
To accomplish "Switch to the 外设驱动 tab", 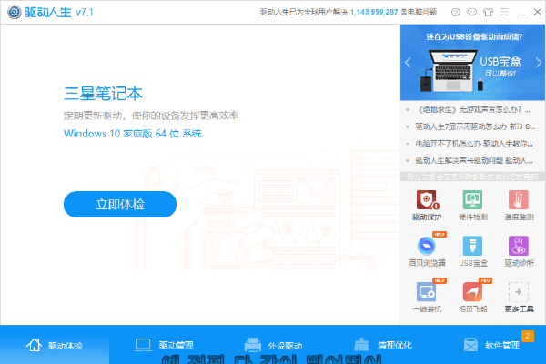I will 273,345.
